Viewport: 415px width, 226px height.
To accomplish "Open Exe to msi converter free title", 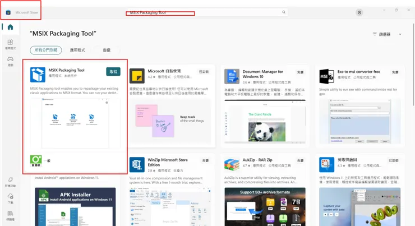I will point(358,71).
